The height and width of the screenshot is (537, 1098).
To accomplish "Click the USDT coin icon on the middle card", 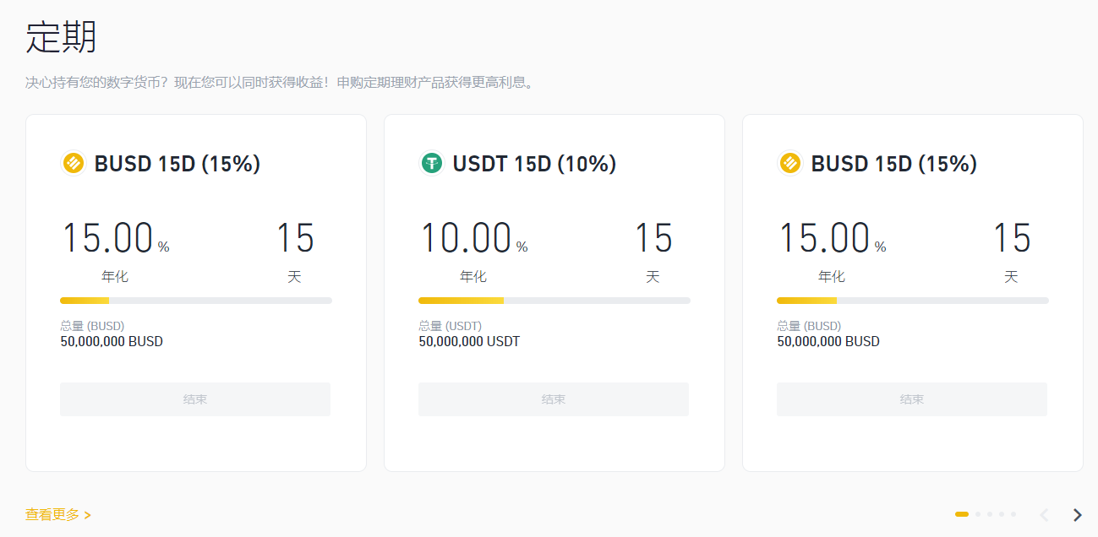I will tap(432, 163).
